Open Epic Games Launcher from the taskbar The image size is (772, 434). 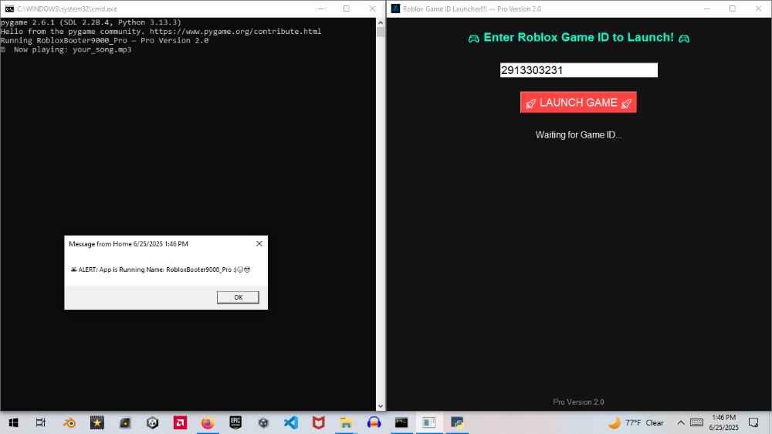pyautogui.click(x=235, y=422)
